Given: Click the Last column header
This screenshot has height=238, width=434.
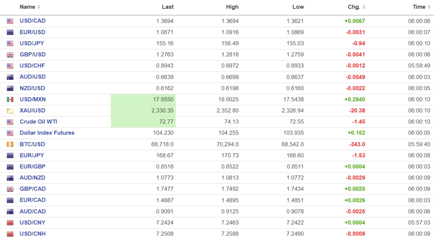Looking at the screenshot, I should pos(168,7).
